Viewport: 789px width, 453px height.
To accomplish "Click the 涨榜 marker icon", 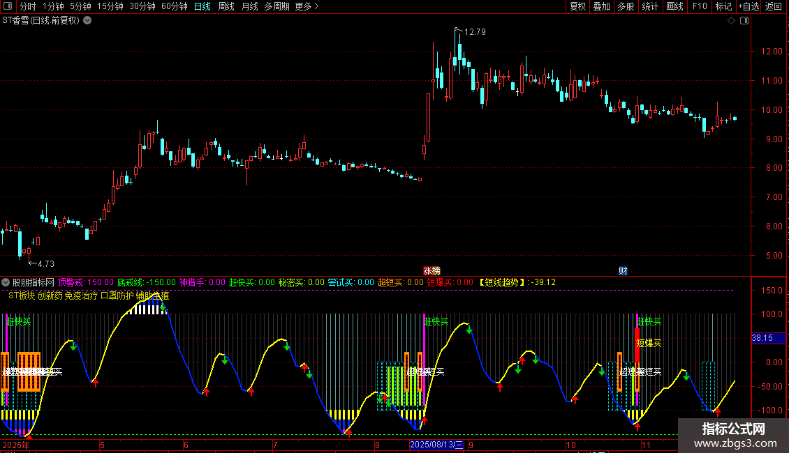I will [x=432, y=270].
